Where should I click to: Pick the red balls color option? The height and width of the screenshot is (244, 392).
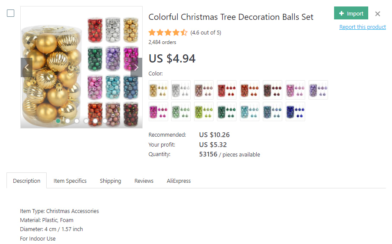pyautogui.click(x=227, y=90)
